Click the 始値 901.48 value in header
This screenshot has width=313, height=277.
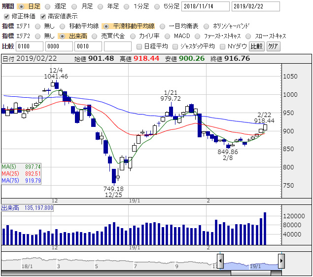(101, 58)
